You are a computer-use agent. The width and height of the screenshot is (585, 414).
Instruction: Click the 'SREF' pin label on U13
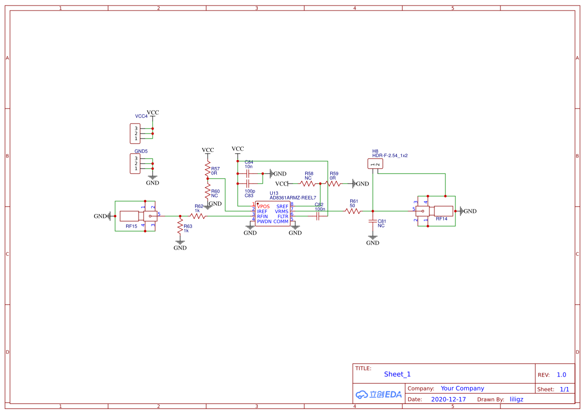click(282, 206)
